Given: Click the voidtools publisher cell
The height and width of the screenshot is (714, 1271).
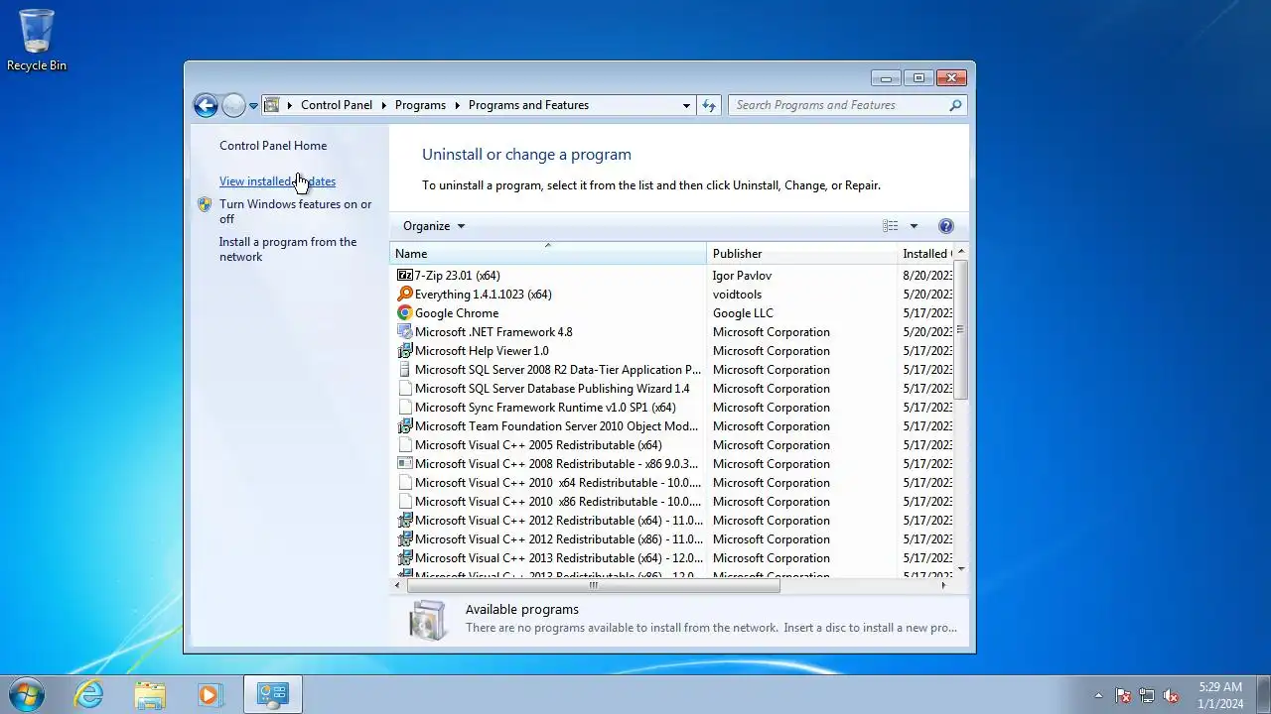Looking at the screenshot, I should (737, 294).
